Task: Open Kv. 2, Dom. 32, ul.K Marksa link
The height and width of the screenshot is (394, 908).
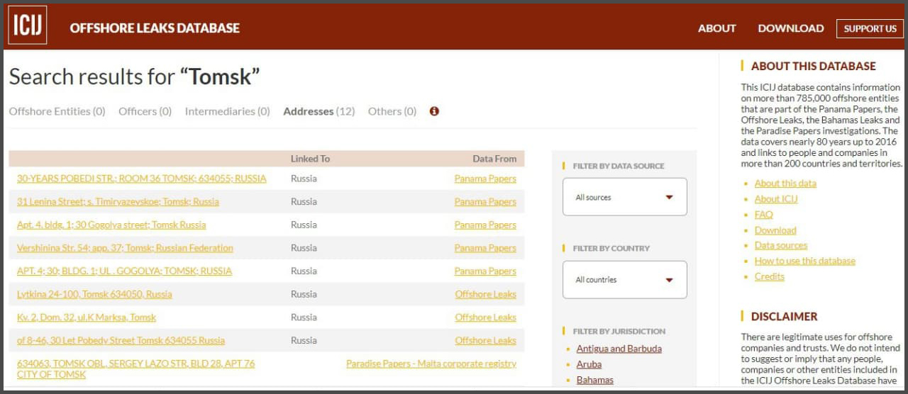Action: (87, 317)
